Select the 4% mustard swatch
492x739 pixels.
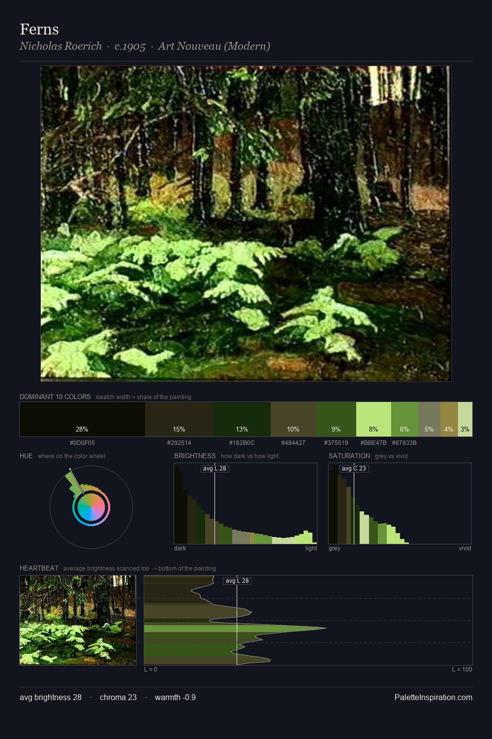pyautogui.click(x=449, y=419)
